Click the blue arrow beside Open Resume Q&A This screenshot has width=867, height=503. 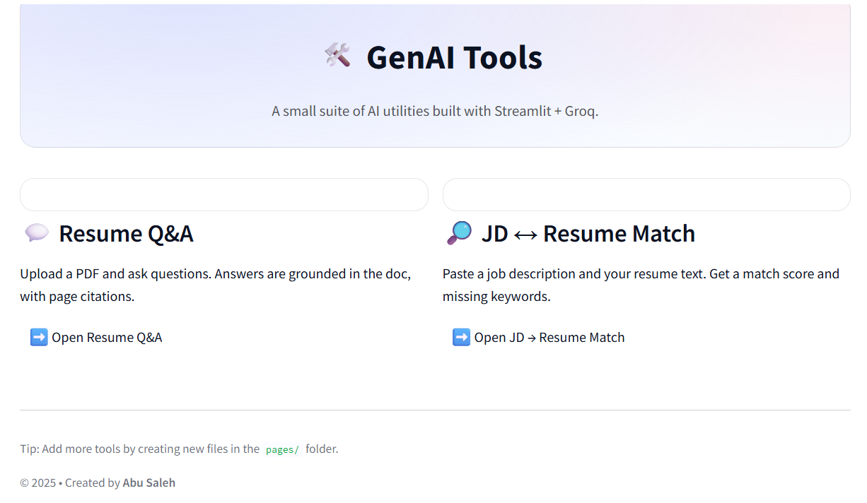(39, 338)
